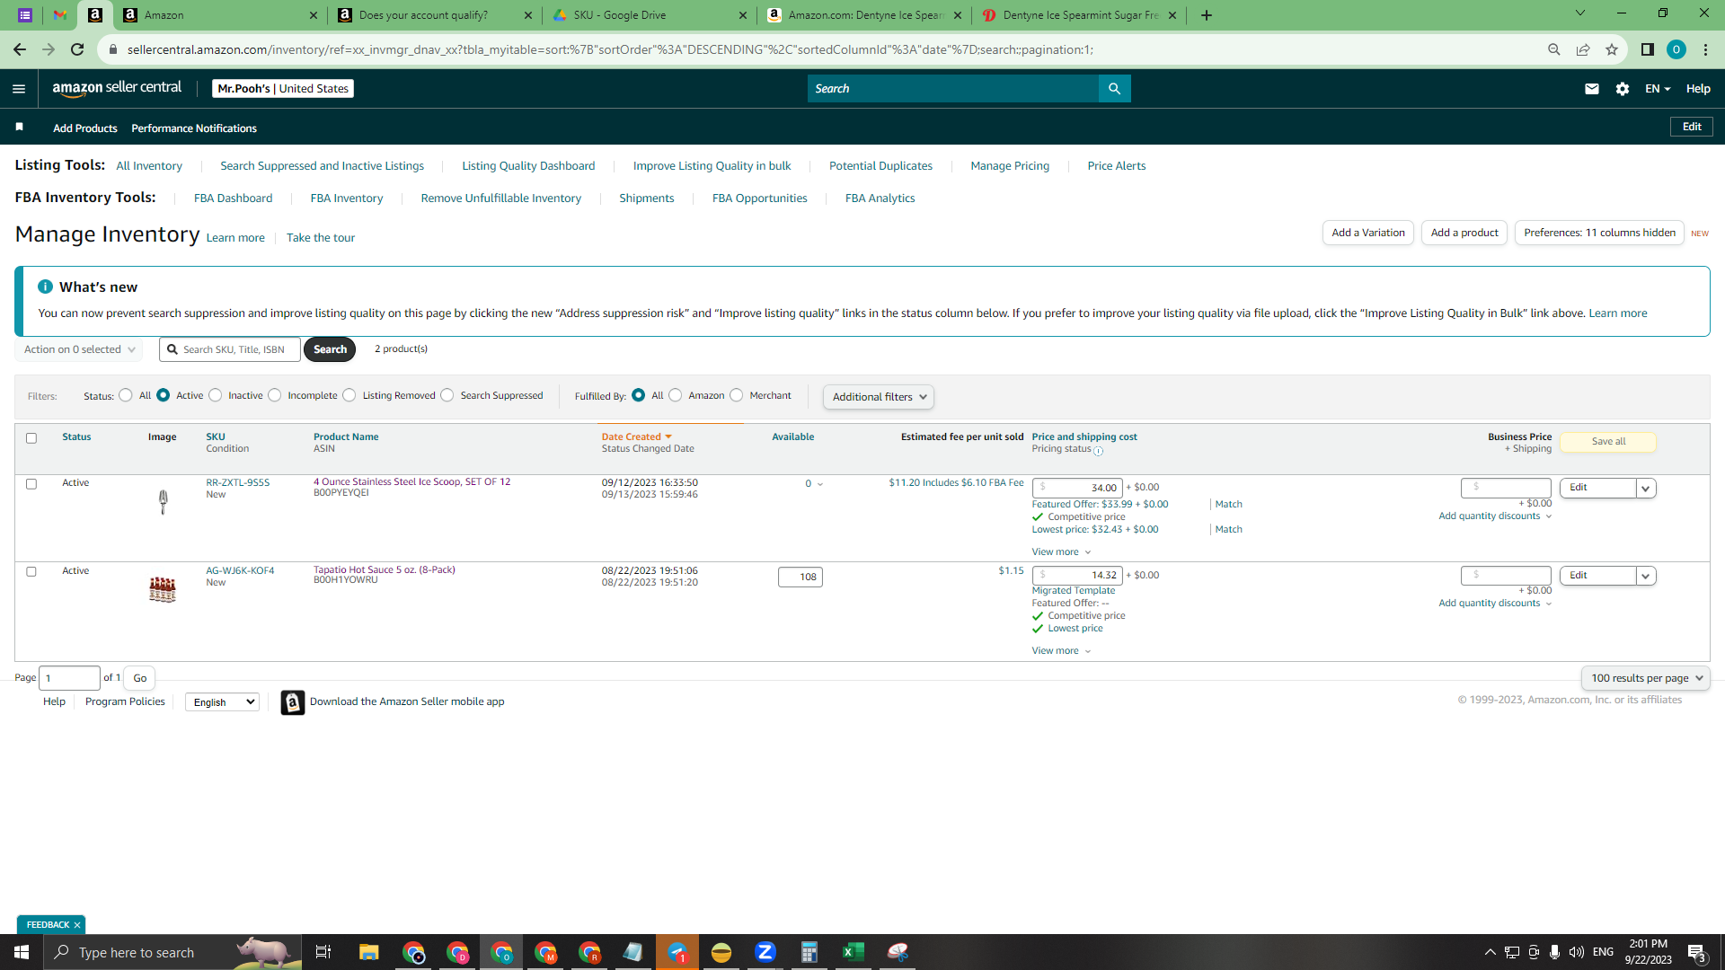The image size is (1725, 970).
Task: Go back with the browser back arrow
Action: tap(20, 49)
